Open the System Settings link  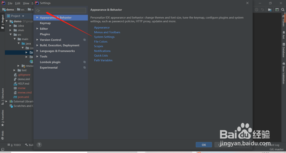click(104, 37)
